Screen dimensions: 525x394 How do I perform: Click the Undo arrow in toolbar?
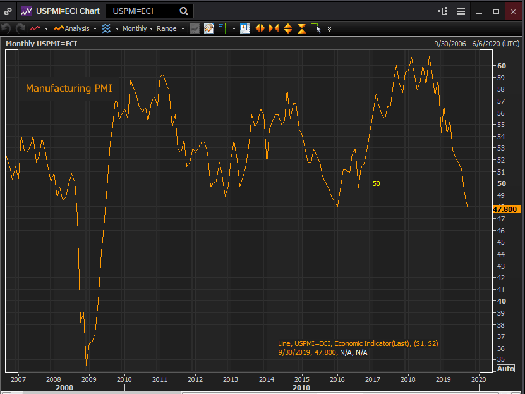tap(6, 28)
